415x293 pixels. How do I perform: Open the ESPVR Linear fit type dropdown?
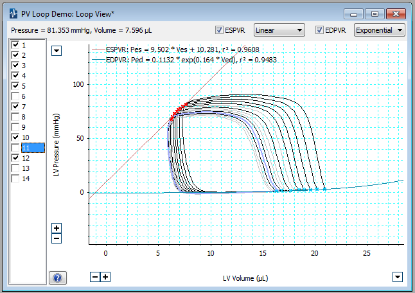[x=279, y=30]
